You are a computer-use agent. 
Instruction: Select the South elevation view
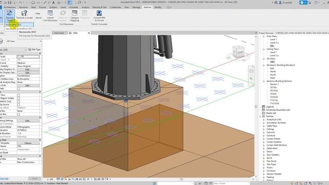point(273,75)
